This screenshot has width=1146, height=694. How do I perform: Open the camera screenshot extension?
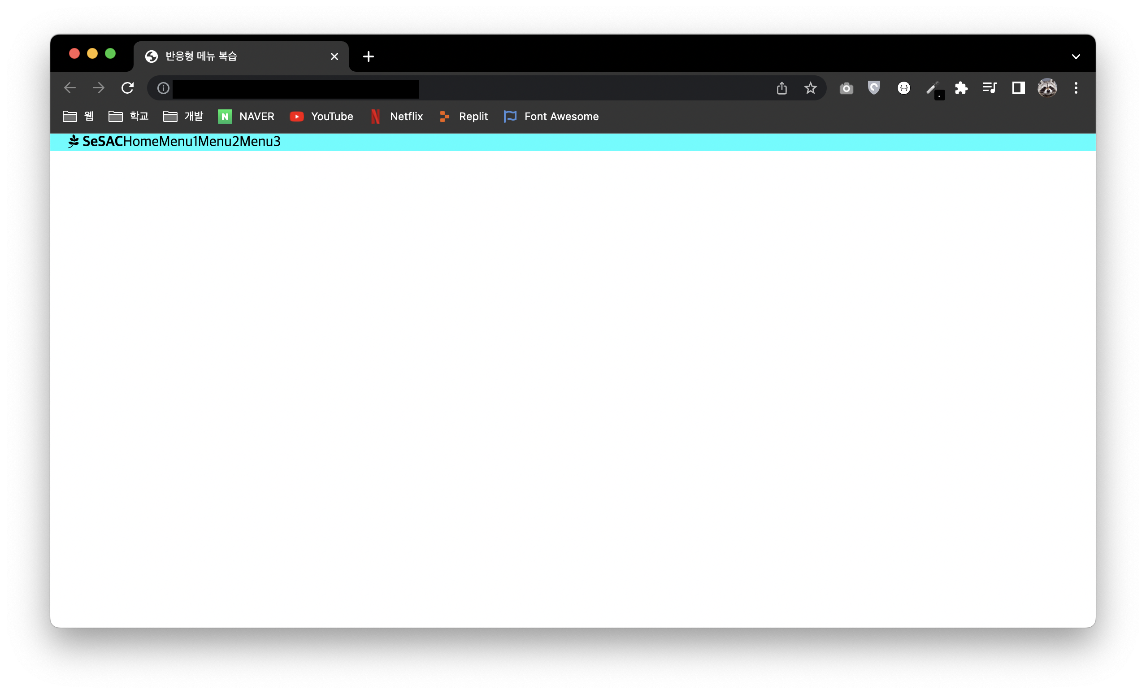(x=846, y=88)
